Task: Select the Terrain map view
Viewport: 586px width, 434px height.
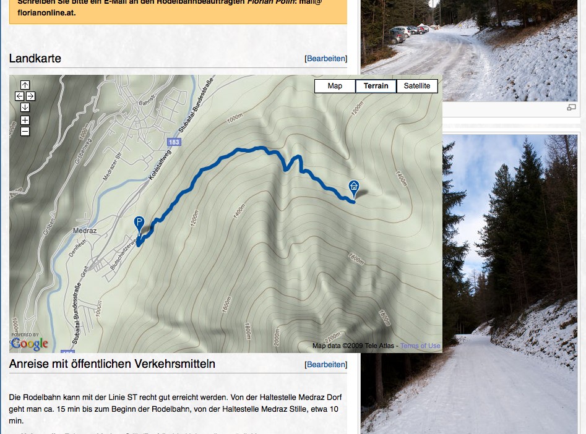Action: [376, 86]
